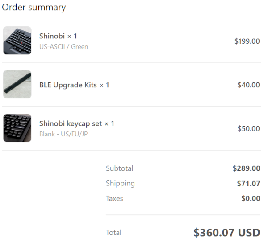Image resolution: width=268 pixels, height=242 pixels.
Task: Click the $0.00 taxes amount
Action: 251,198
